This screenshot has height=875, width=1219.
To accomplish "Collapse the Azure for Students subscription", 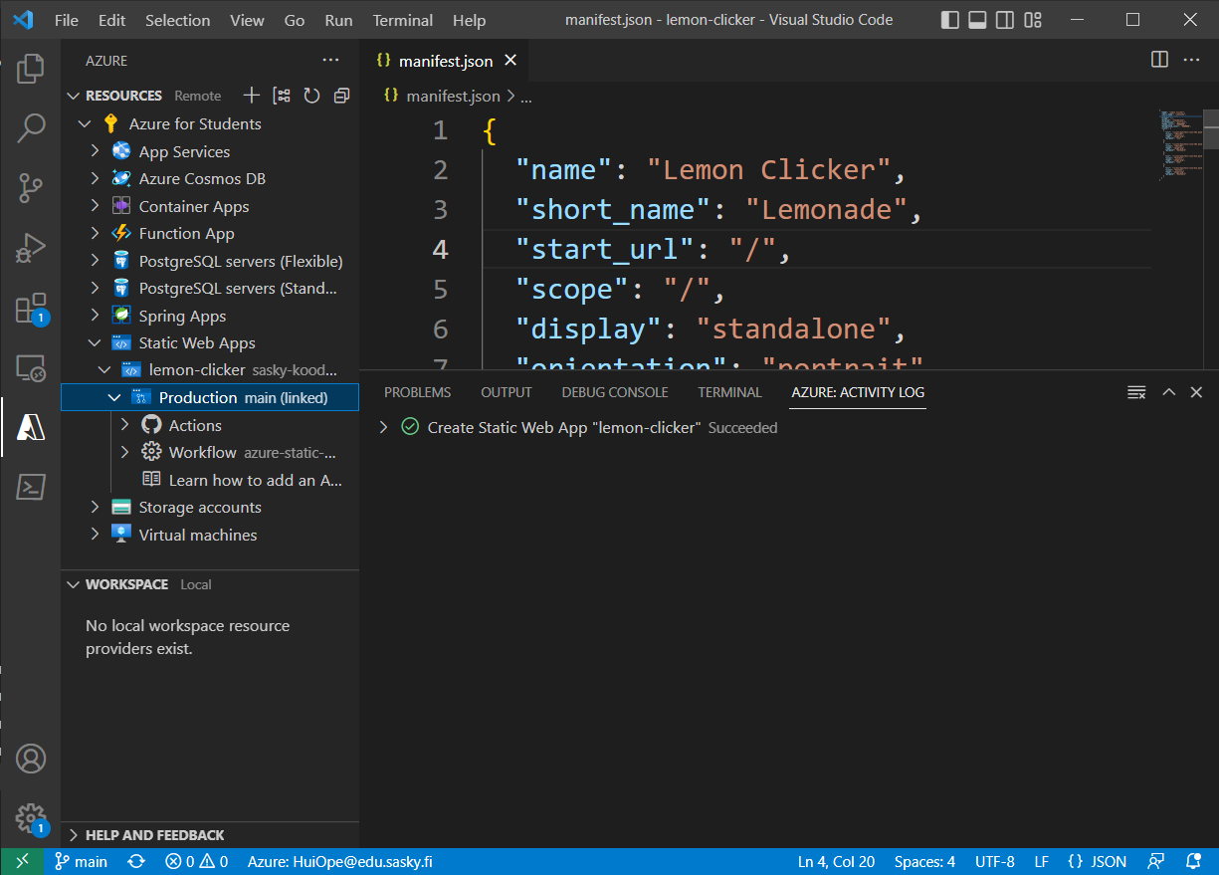I will pos(85,124).
